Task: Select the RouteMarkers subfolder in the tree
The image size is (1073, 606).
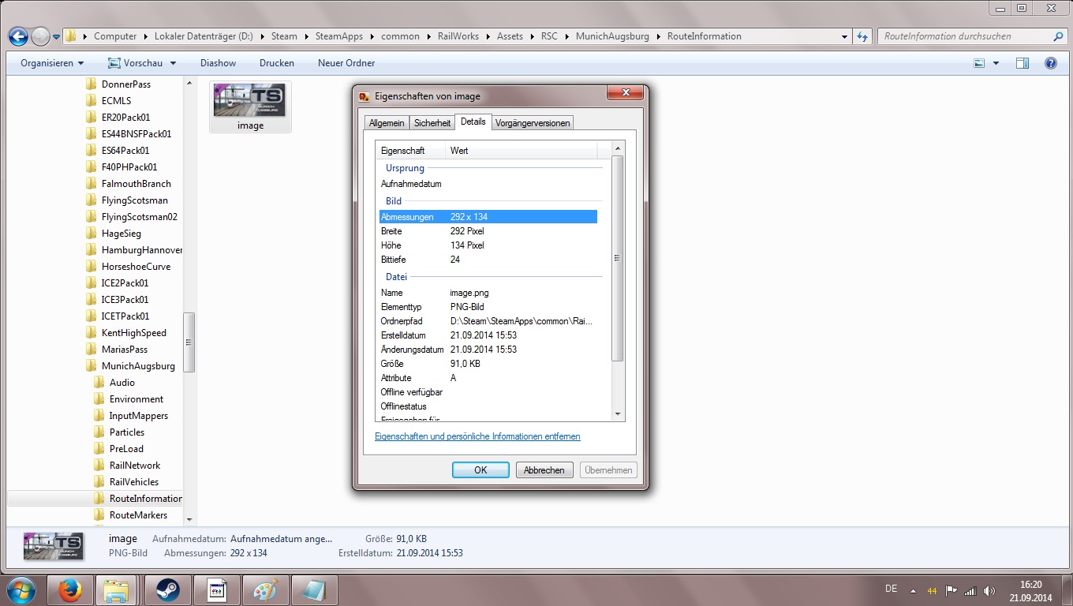Action: [138, 515]
